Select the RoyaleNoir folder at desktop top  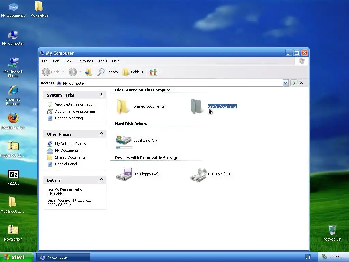(40, 9)
